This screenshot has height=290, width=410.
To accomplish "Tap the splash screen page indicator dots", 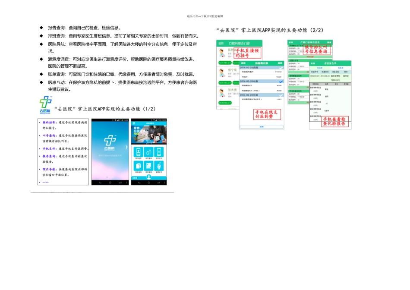I will [110, 177].
